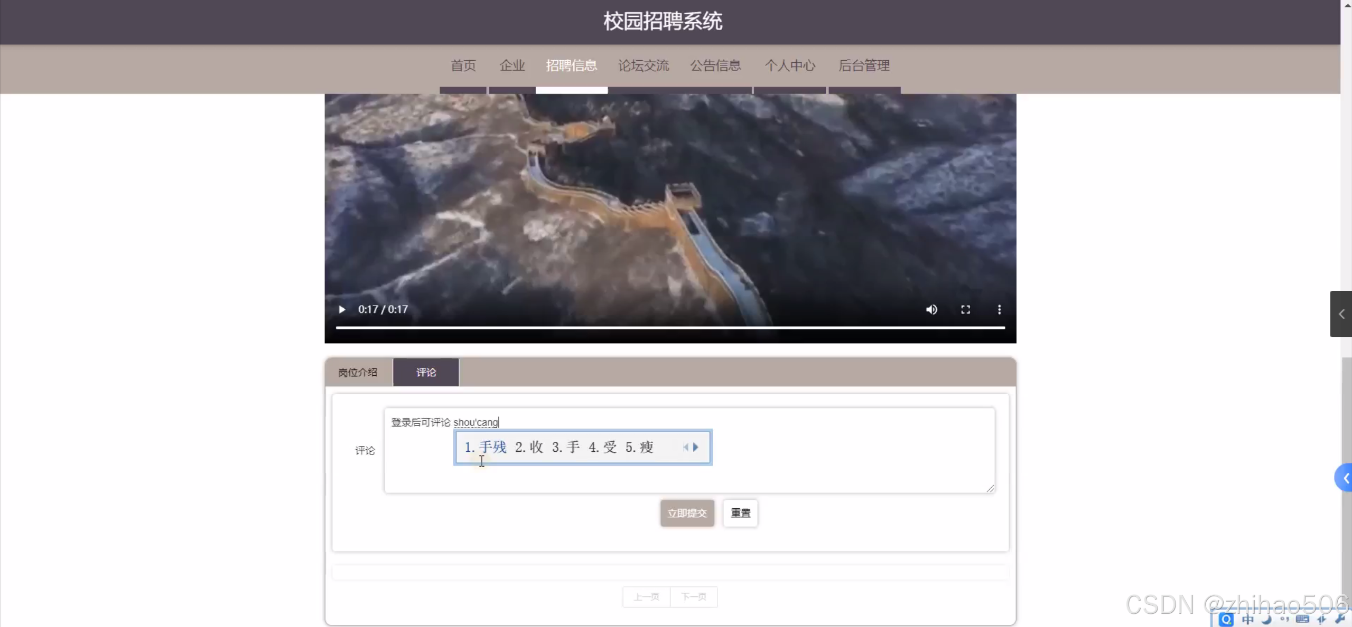Viewport: 1352px width, 627px height.
Task: Click the blue IME logo icon
Action: click(x=1226, y=619)
